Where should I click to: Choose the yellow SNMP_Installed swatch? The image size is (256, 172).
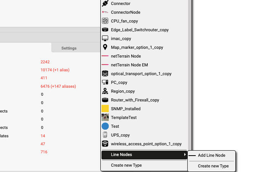coord(106,109)
